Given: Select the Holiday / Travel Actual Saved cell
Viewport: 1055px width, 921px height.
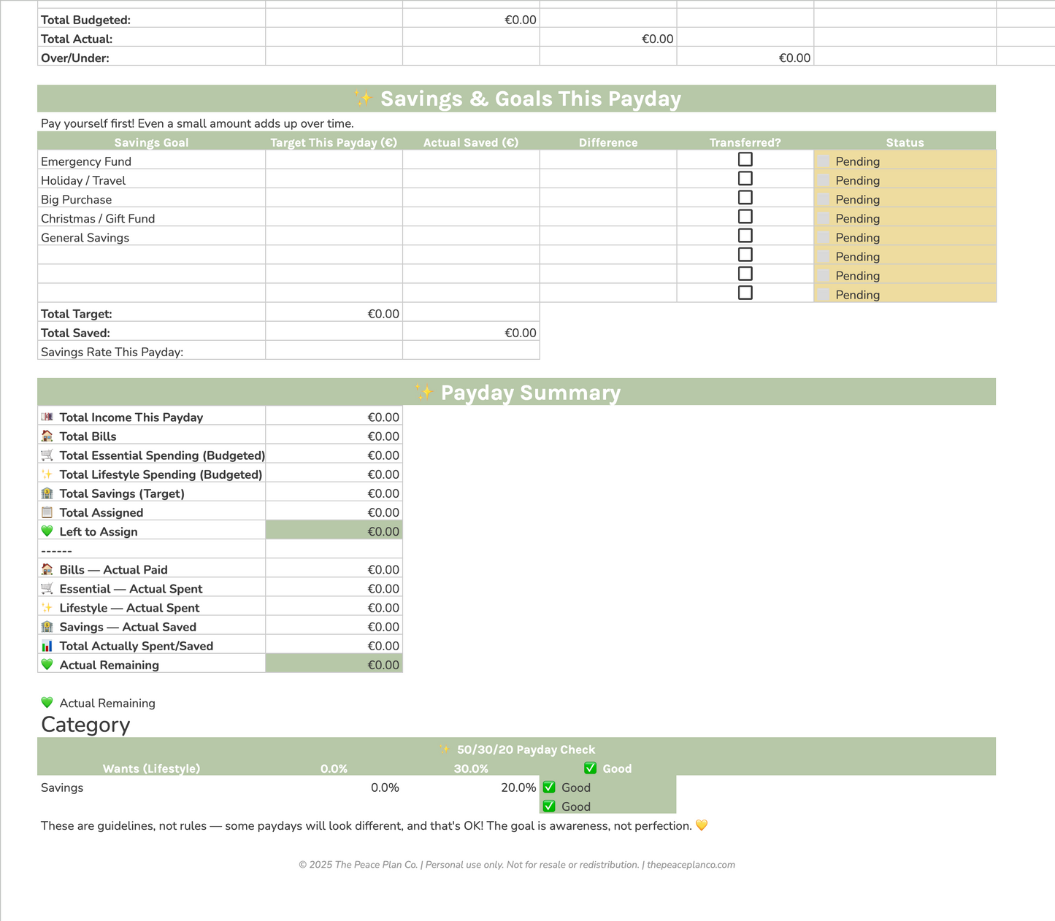Looking at the screenshot, I should click(x=471, y=179).
